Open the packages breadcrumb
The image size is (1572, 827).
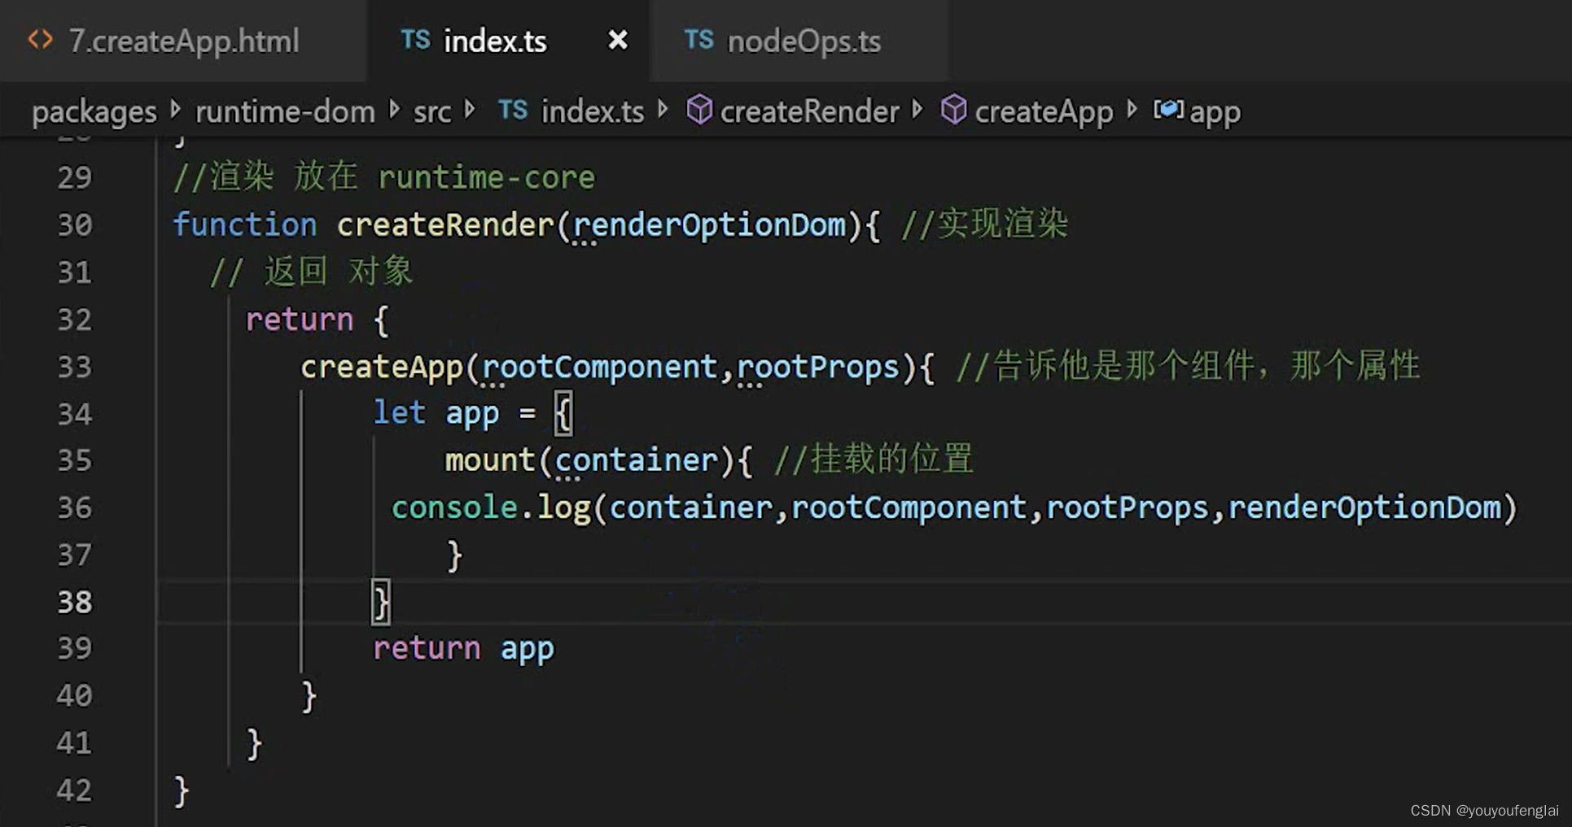94,111
